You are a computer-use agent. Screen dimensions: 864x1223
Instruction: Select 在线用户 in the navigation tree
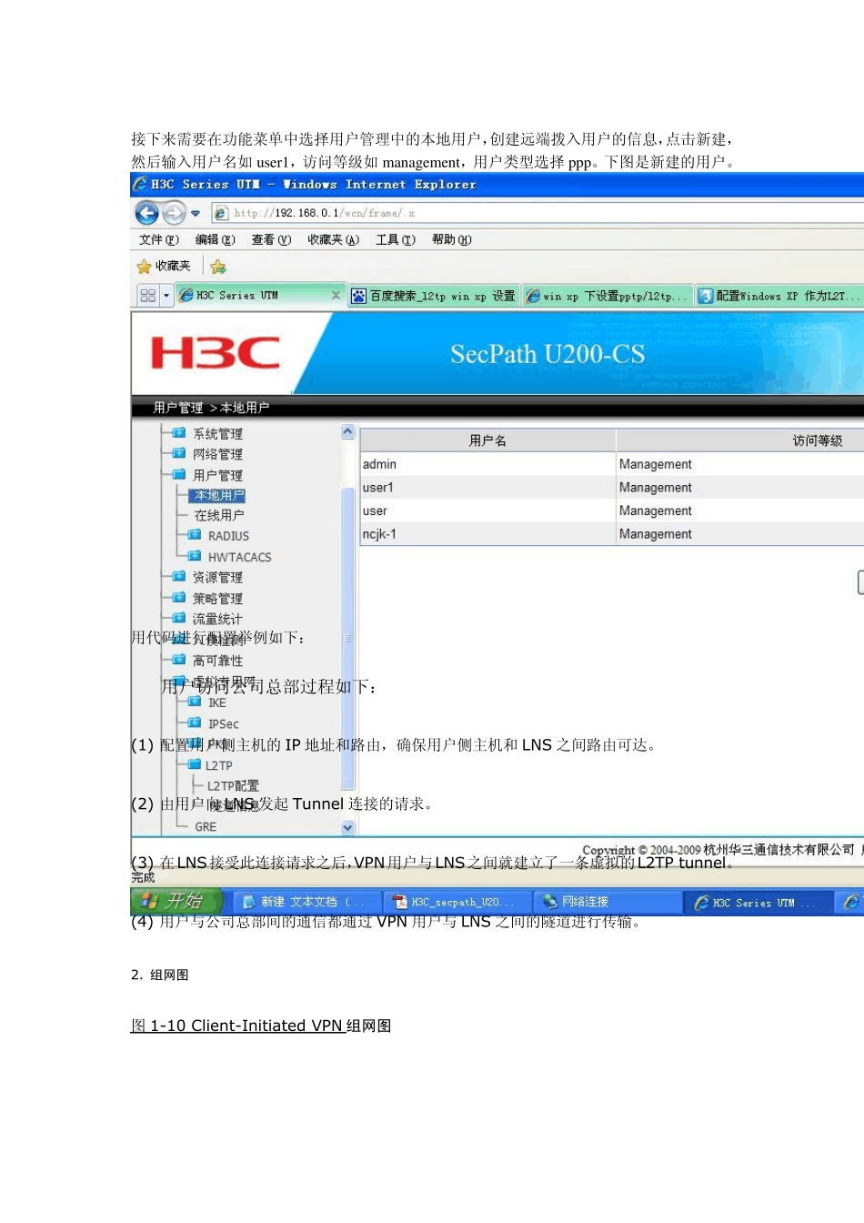point(219,515)
